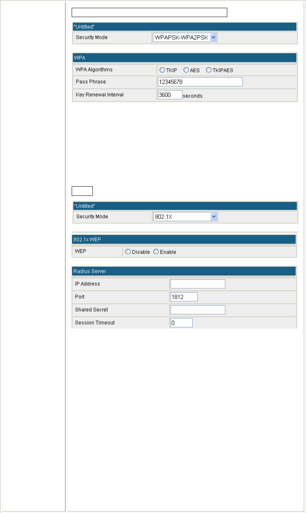Click the "seconds" unit text

click(192, 96)
